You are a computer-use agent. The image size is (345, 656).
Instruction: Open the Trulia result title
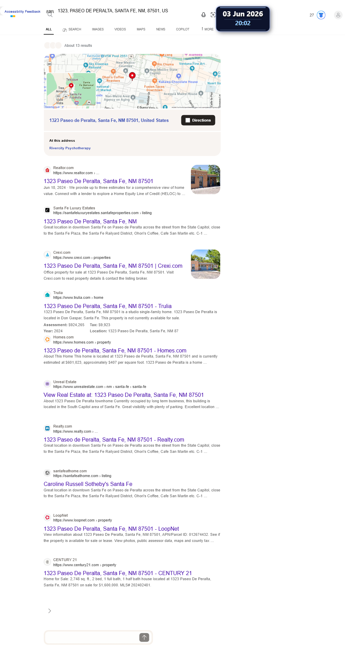point(108,306)
